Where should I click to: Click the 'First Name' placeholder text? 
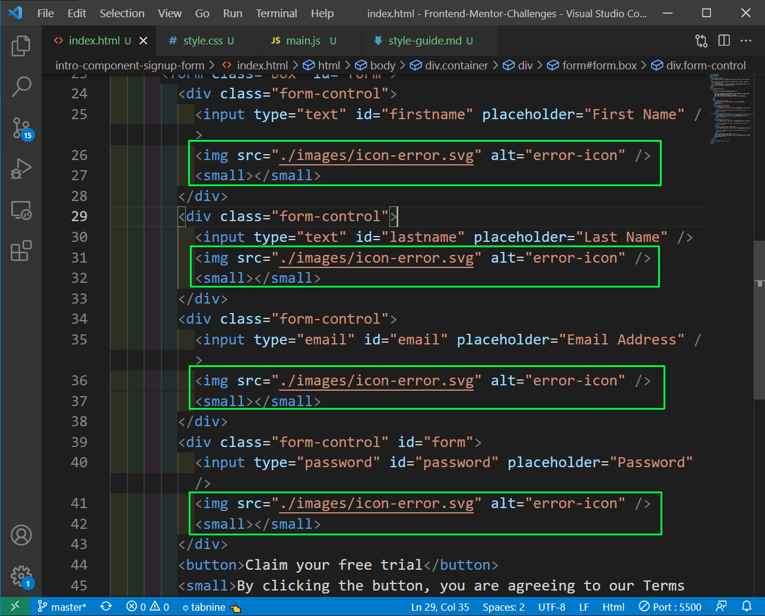point(634,114)
